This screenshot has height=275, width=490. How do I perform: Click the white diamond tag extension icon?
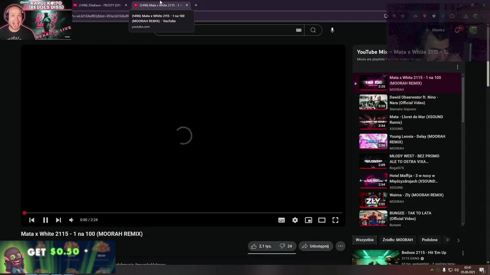click(434, 16)
